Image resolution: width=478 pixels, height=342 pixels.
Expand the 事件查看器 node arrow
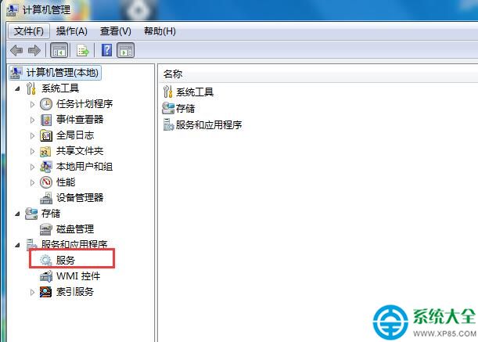(x=32, y=120)
